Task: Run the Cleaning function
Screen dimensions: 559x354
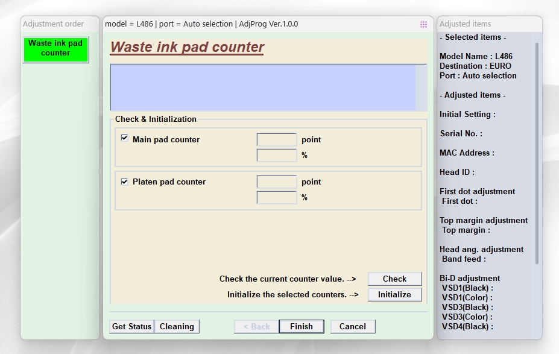Action: [177, 326]
